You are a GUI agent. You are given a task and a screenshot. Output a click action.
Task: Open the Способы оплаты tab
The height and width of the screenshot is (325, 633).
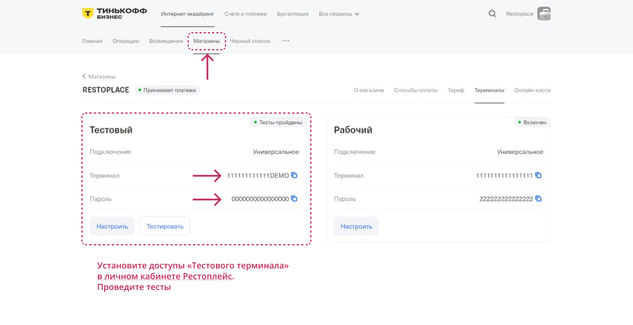coord(416,90)
